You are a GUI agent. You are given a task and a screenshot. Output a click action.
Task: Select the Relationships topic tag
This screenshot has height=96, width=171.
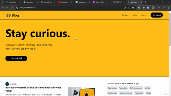tap(112, 93)
